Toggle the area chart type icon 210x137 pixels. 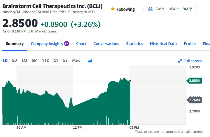point(90,61)
